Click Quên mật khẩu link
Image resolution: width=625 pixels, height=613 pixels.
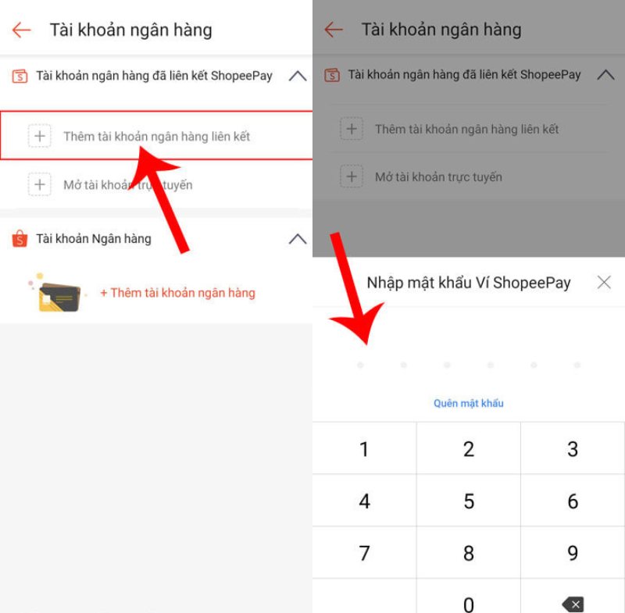pyautogui.click(x=468, y=403)
